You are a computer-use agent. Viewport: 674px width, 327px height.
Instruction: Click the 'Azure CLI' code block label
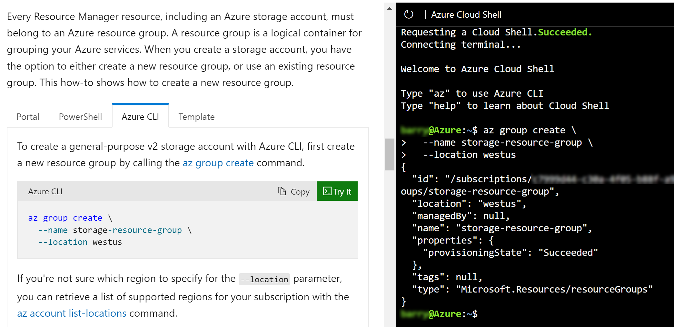tap(45, 192)
